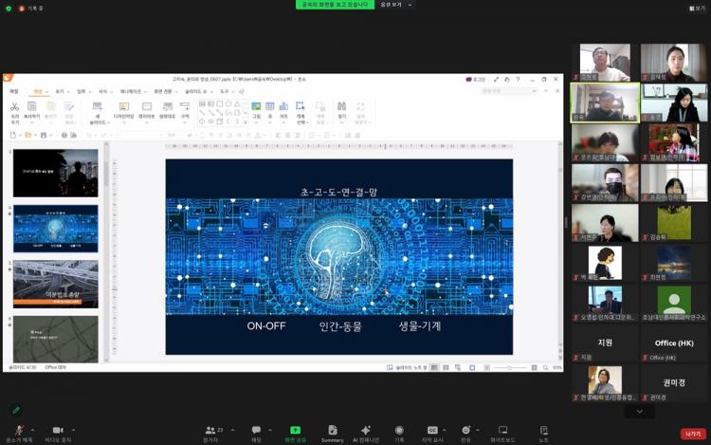
Task: Expand chat options arrow in Zoom toolbar
Action: (x=270, y=430)
